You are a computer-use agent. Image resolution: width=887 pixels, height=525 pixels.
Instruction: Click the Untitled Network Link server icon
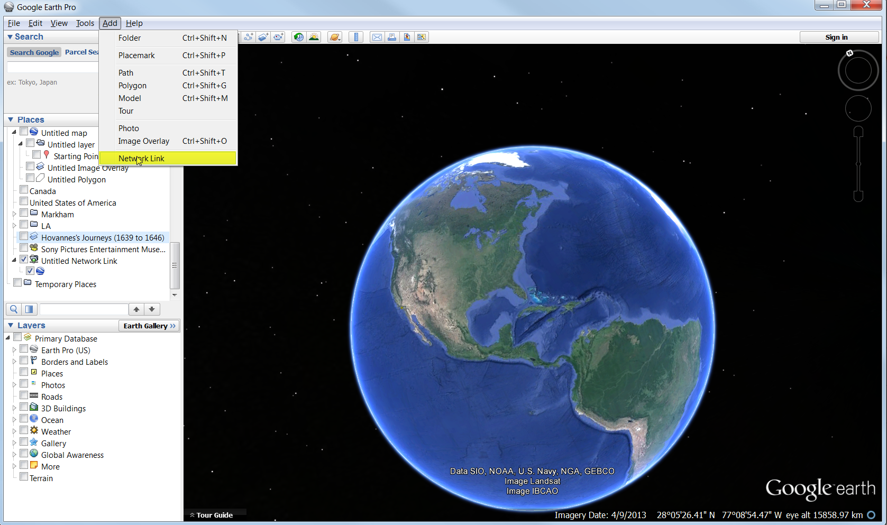[x=34, y=260]
